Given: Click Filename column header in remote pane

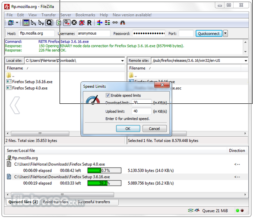Looking at the screenshot, I should coord(184,68).
